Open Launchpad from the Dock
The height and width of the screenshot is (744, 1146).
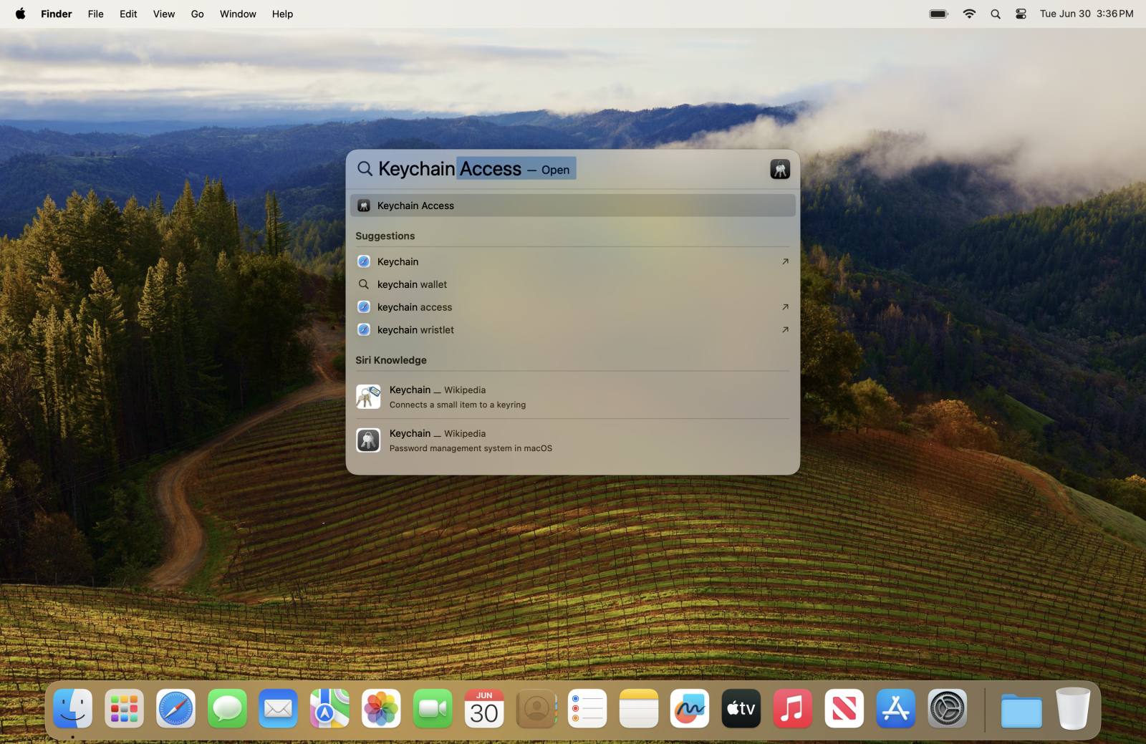click(x=125, y=709)
